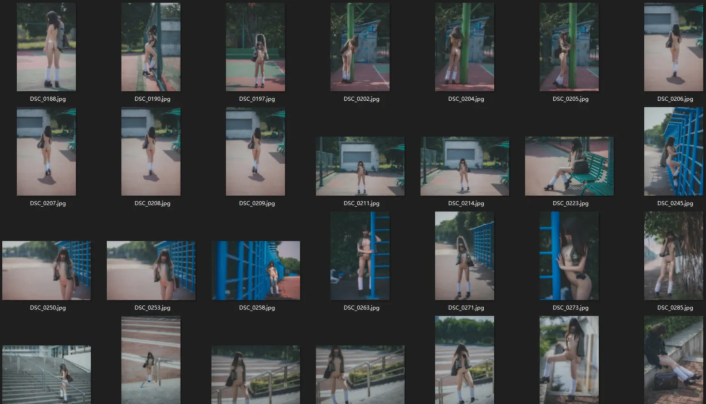Select the DSC_0206.jpg thumbnail
The width and height of the screenshot is (706, 404).
coord(673,47)
